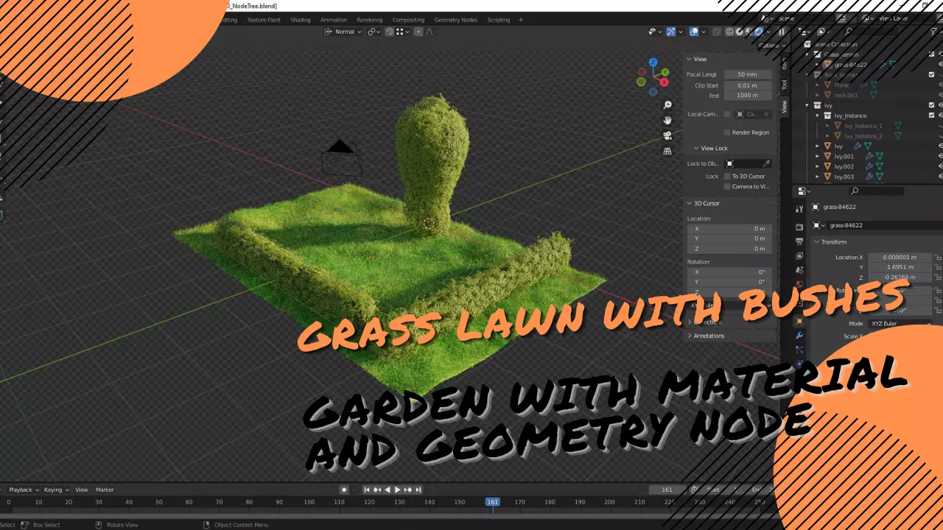
Task: Expand the Annotations panel
Action: (x=729, y=336)
